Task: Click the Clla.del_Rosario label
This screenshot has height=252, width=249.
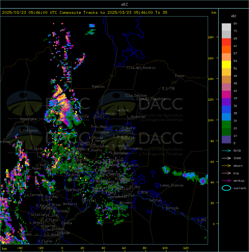Action: tap(141, 68)
